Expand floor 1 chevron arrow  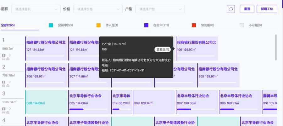pyautogui.click(x=10, y=55)
